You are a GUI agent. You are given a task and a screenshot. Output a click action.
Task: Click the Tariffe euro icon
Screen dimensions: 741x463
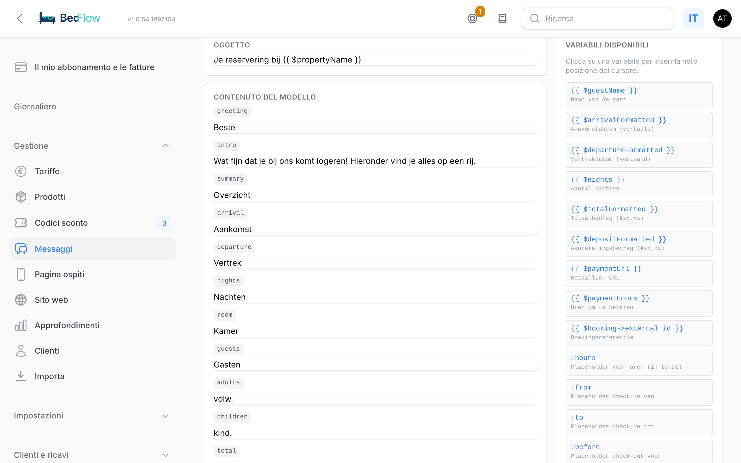click(x=21, y=171)
